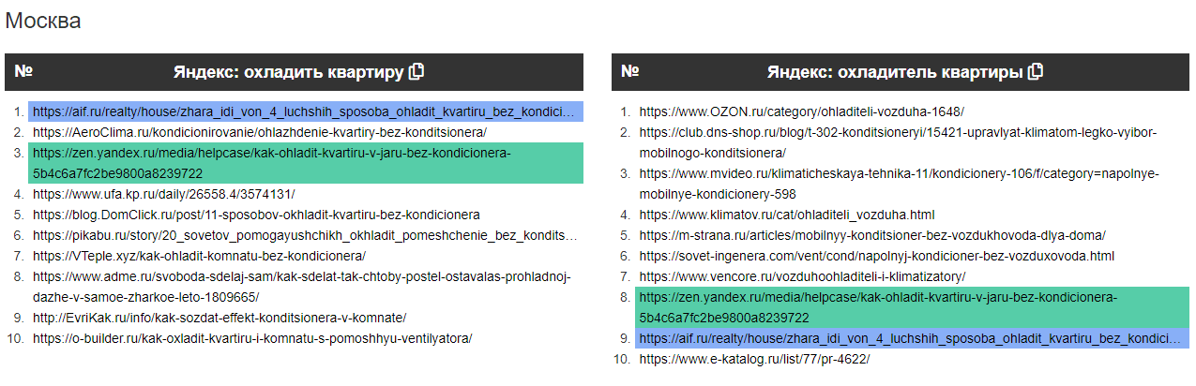Open the OZON.ru category link

(801, 111)
